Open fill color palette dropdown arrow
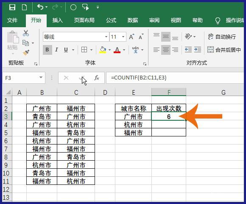Image resolution: width=246 pixels, height=204 pixels. (109, 50)
